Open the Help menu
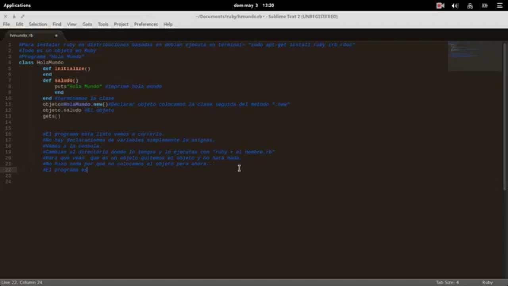Image resolution: width=508 pixels, height=286 pixels. (x=168, y=24)
